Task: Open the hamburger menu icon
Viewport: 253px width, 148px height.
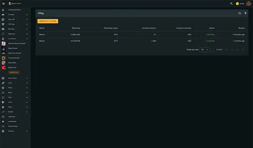Action: [x=3, y=4]
